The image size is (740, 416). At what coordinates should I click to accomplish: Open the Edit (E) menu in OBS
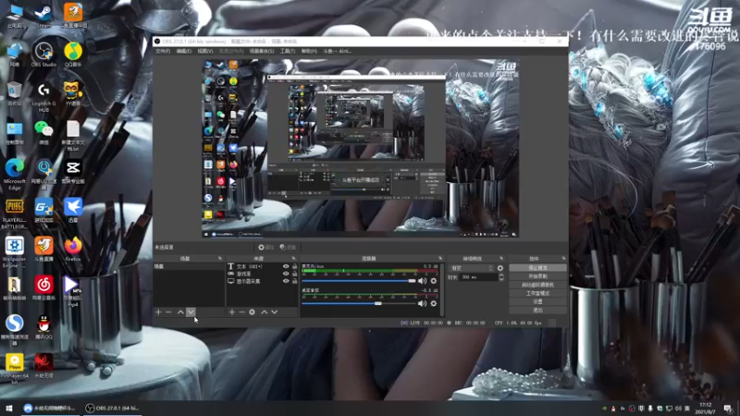(183, 51)
